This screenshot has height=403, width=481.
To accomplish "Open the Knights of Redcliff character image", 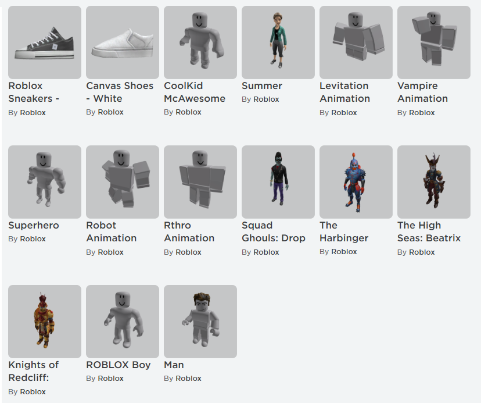I will (45, 322).
